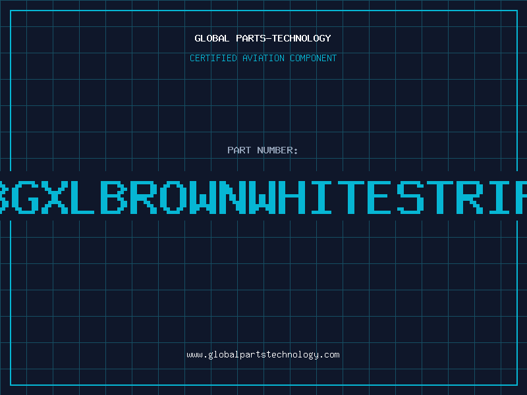Click the top edge of the cyan border frame
Image resolution: width=527 pixels, height=395 pixels.
[x=263, y=11]
